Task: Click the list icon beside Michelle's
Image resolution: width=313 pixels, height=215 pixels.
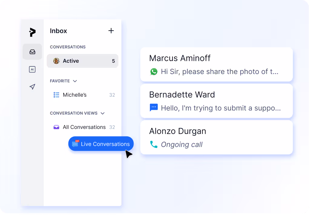Action: 56,95
